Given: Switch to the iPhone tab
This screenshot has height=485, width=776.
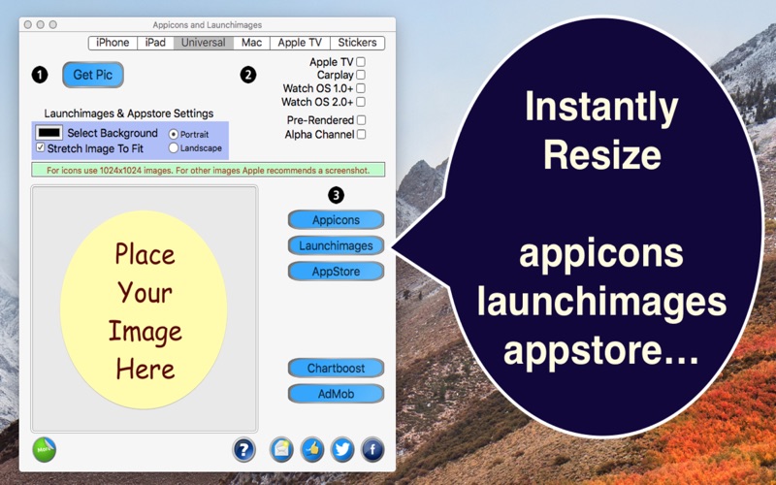Looking at the screenshot, I should (x=113, y=43).
